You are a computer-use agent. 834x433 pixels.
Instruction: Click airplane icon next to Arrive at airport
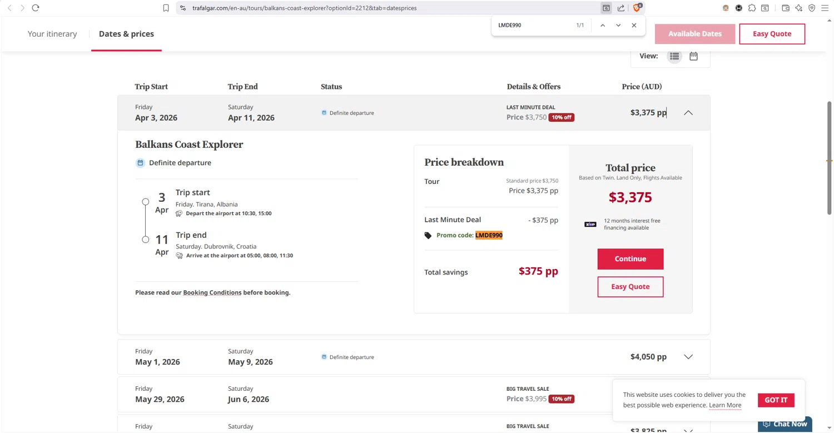(x=179, y=256)
